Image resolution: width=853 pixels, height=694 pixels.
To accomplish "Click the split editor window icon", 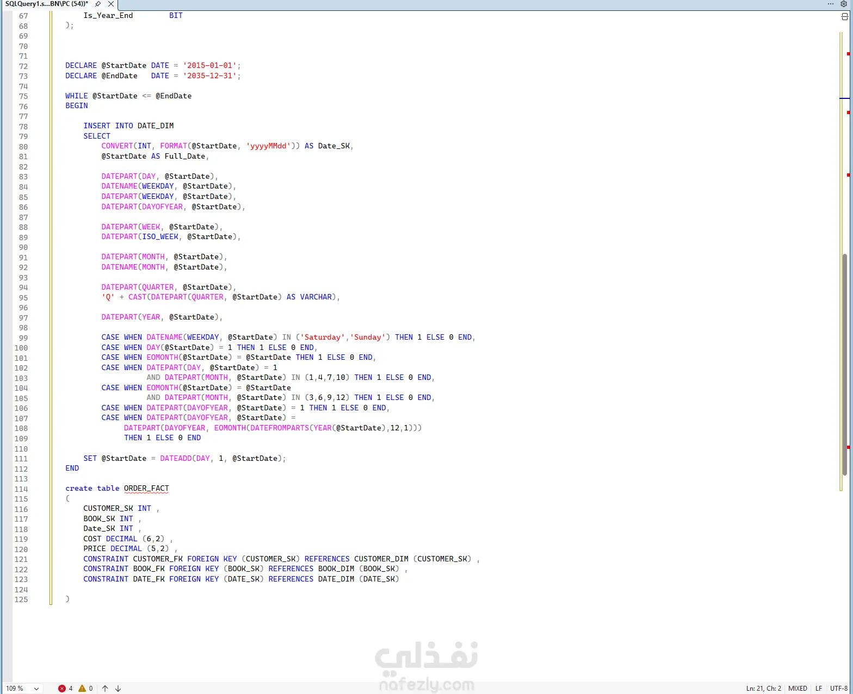I will 844,16.
